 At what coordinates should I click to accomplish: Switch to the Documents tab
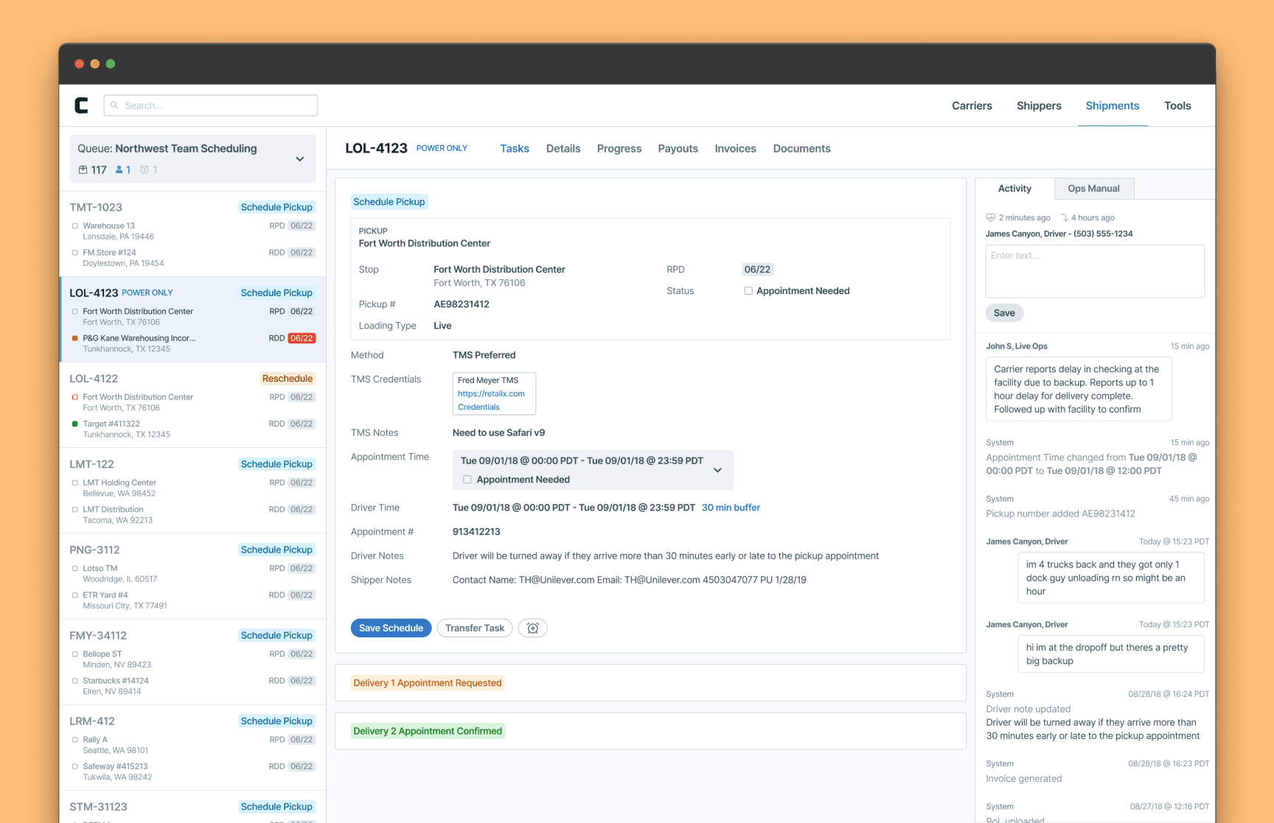pyautogui.click(x=801, y=148)
